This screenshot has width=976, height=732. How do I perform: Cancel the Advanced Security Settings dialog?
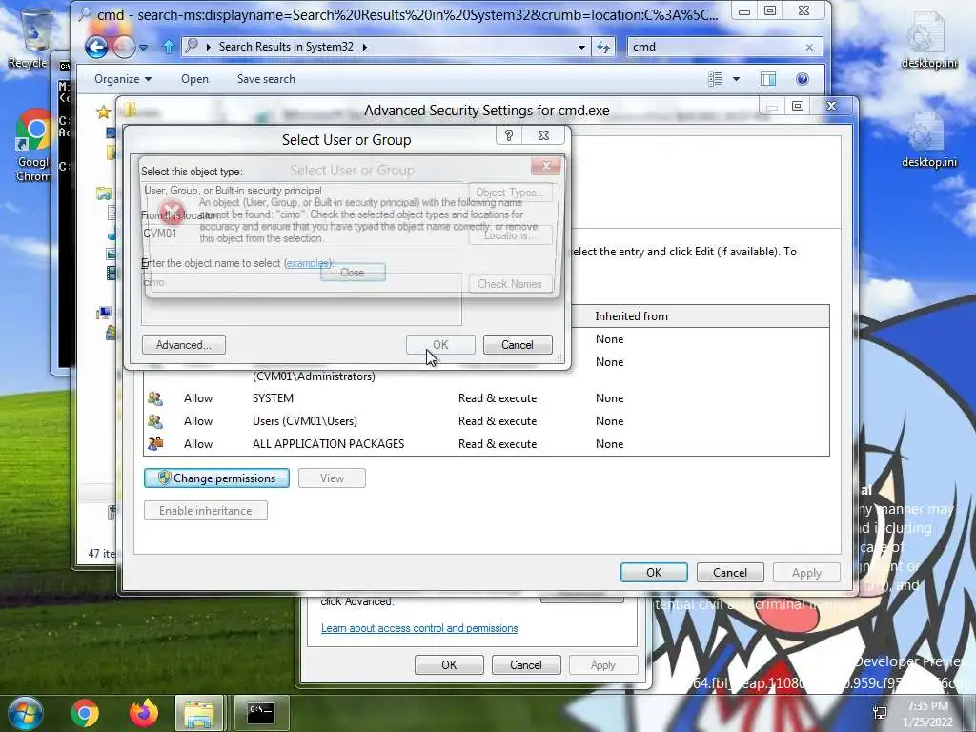tap(729, 573)
